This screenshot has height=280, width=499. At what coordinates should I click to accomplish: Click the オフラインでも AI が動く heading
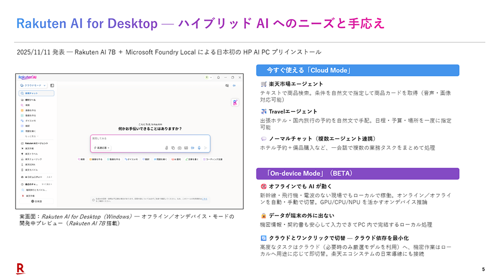coord(300,186)
